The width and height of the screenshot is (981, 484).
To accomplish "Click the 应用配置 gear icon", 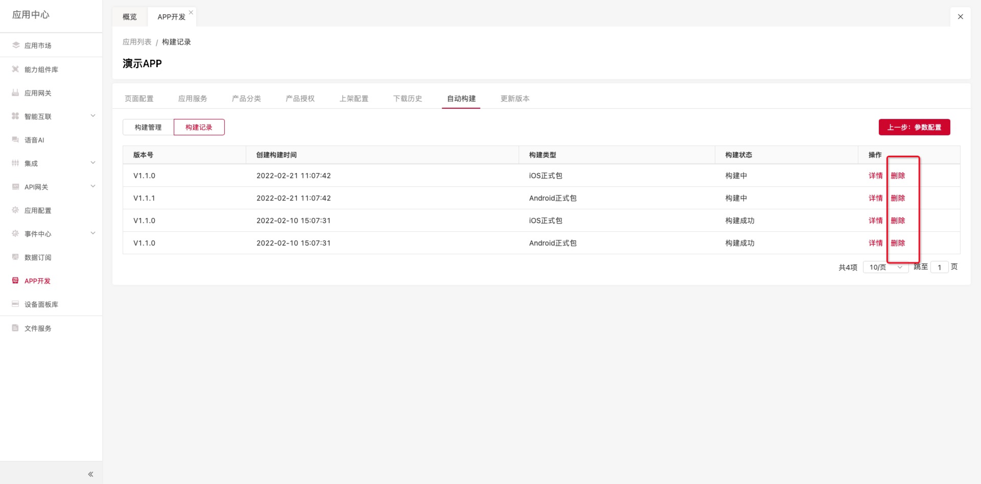I will tap(15, 210).
